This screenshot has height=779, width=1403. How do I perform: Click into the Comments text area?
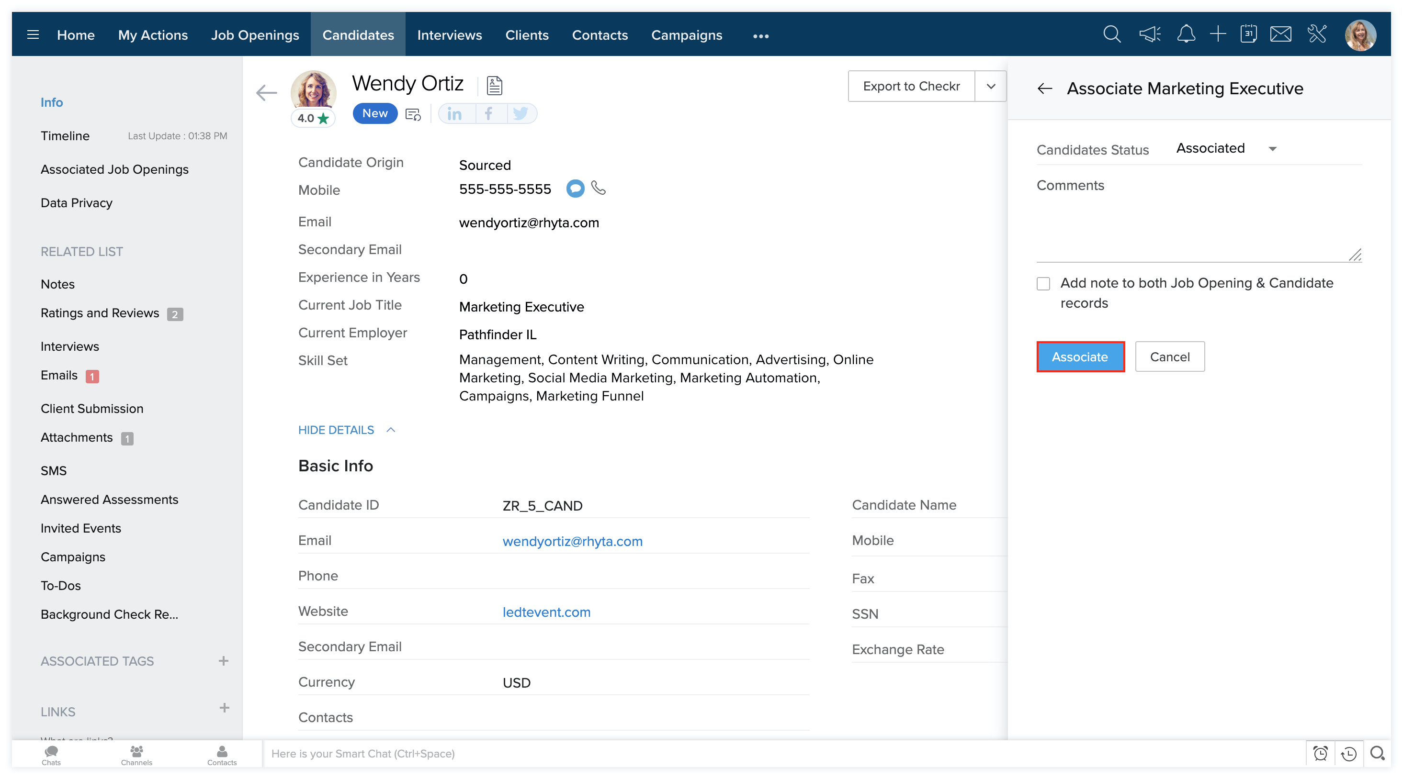[1198, 229]
